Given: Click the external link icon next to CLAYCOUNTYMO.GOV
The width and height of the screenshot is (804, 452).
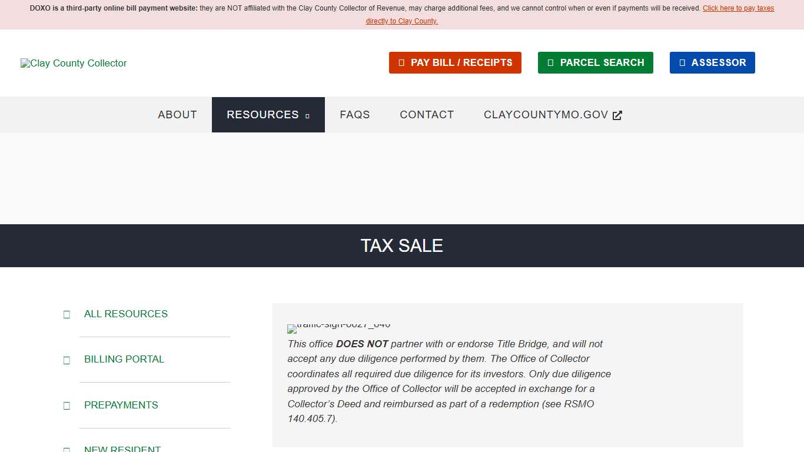Looking at the screenshot, I should point(617,115).
